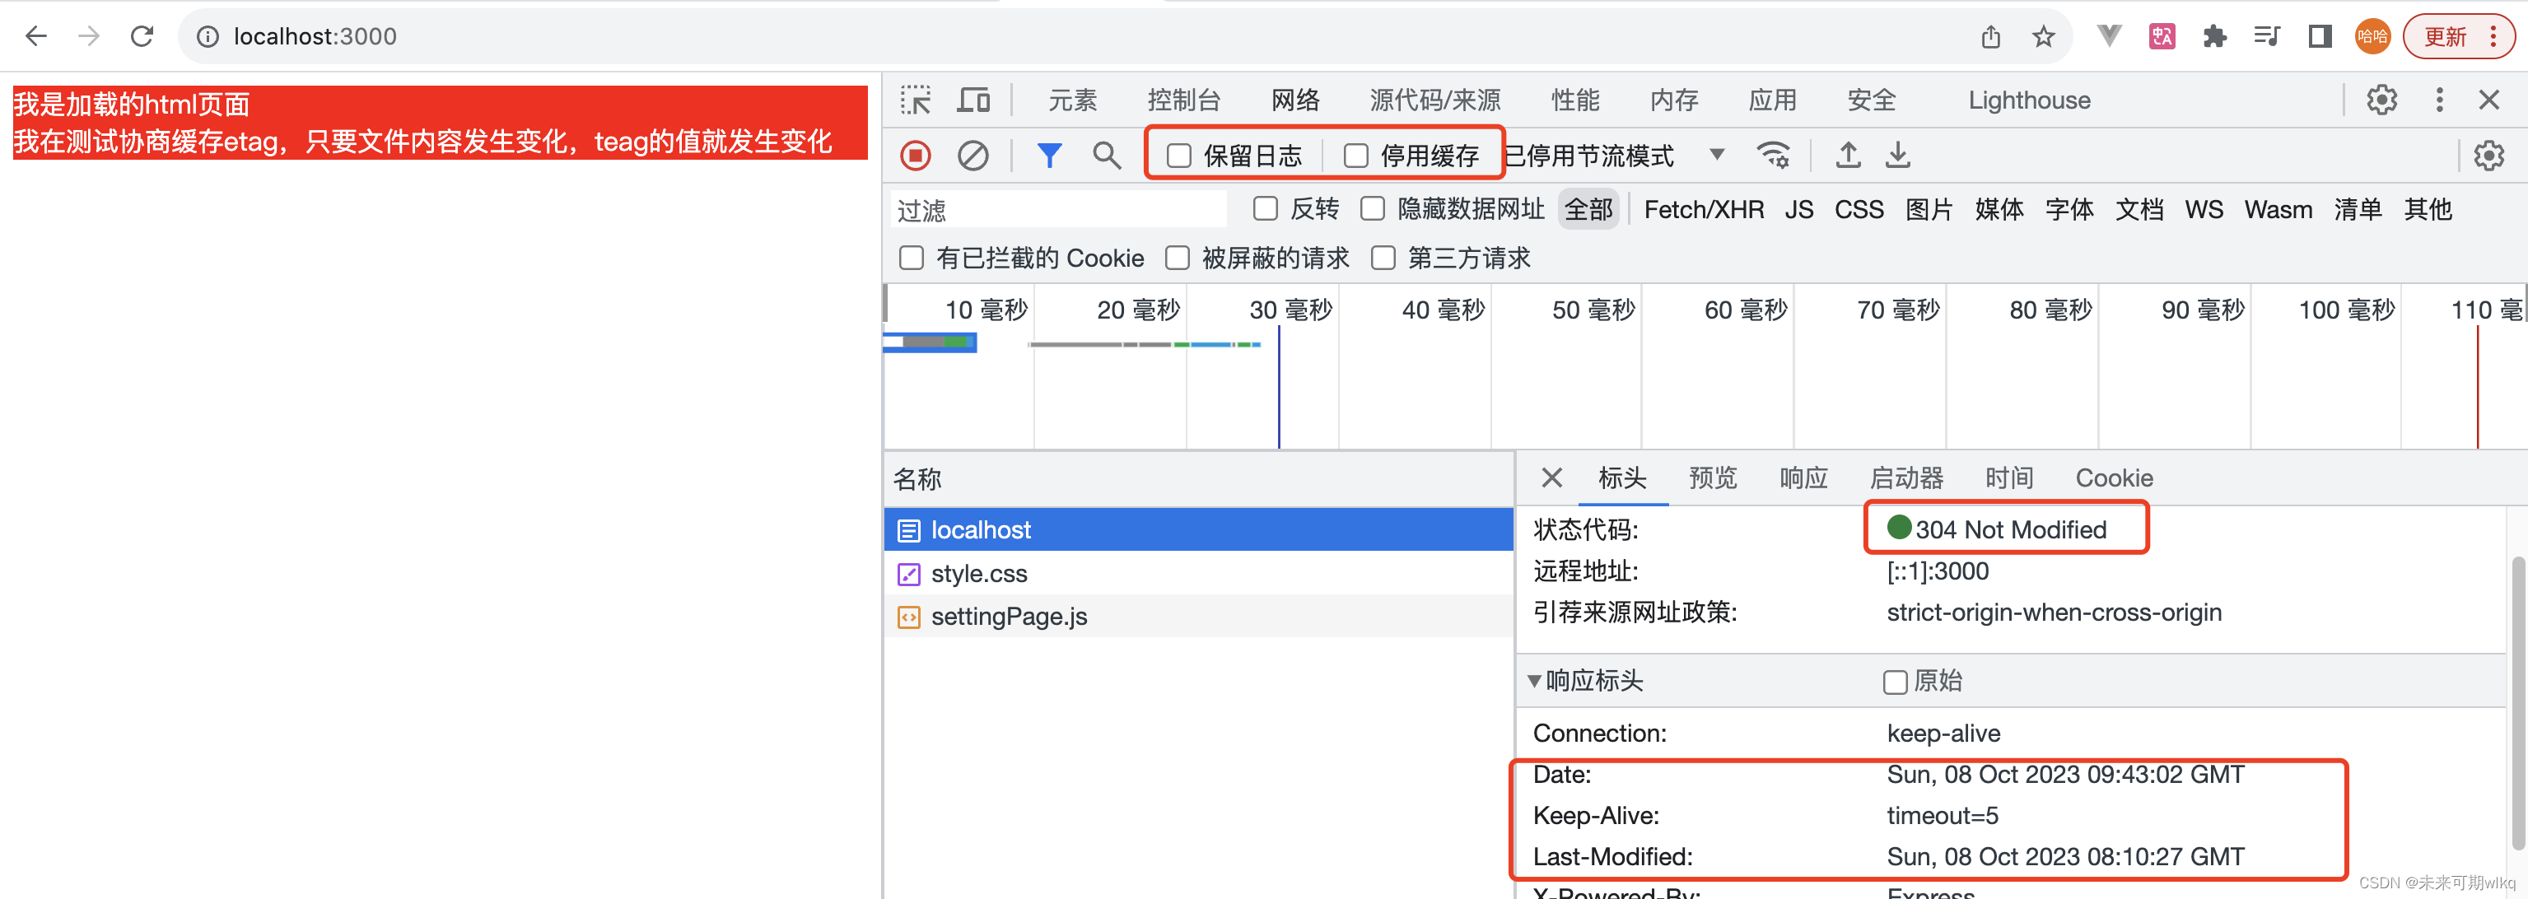2528x899 pixels.
Task: Filter requests by CSS type
Action: point(1859,209)
